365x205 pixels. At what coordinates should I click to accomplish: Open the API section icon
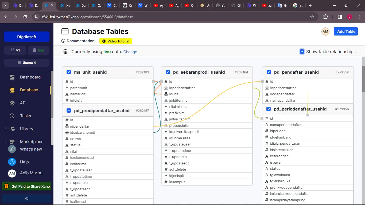pyautogui.click(x=12, y=103)
